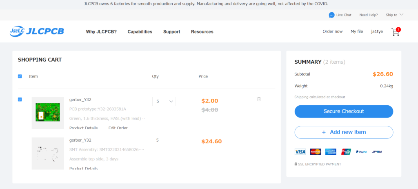The height and width of the screenshot is (189, 418).
Task: Expand the Ship to dropdown
Action: tap(394, 15)
